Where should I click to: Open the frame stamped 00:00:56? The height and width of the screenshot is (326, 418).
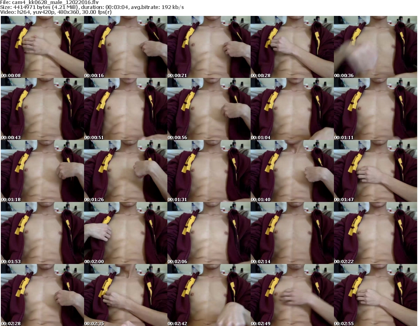pyautogui.click(x=209, y=109)
